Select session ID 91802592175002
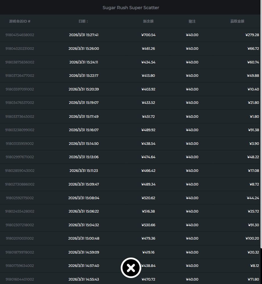Viewport: 262px width, 284px height. click(20, 198)
